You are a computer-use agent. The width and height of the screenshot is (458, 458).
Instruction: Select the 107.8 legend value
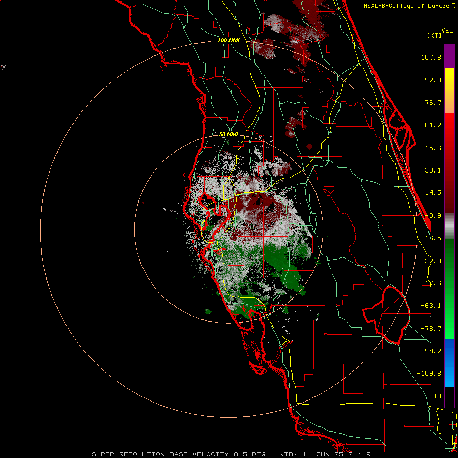[x=431, y=57]
